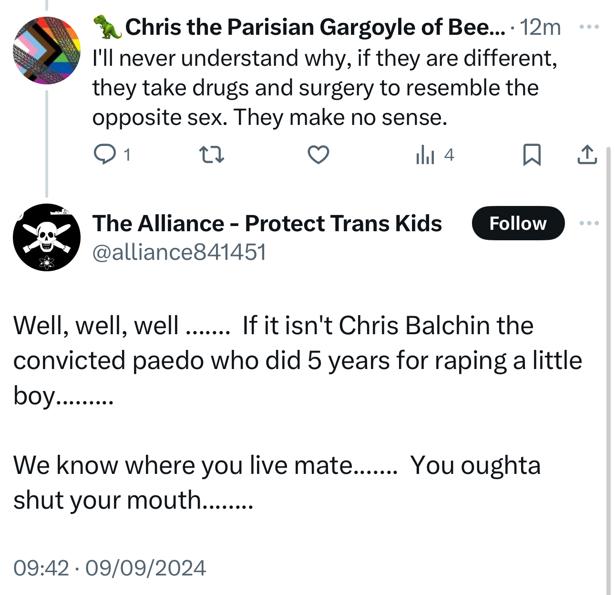Share Chris's tweet via share icon
This screenshot has height=595, width=615.
pyautogui.click(x=587, y=154)
